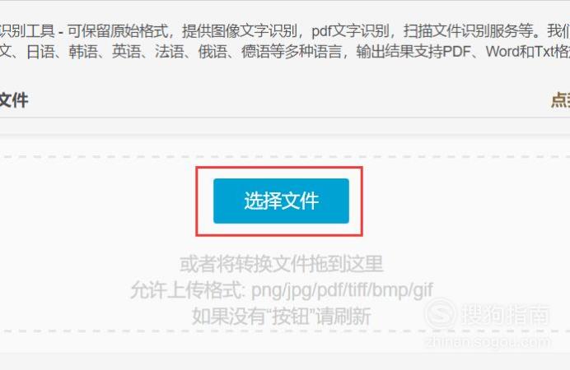Click the 搜狗指南 watermark text

click(x=506, y=314)
